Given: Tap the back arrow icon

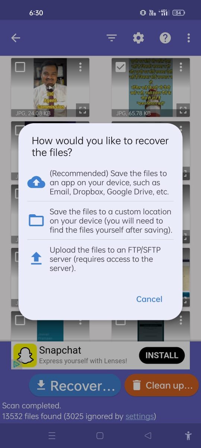Looking at the screenshot, I should coord(16,38).
